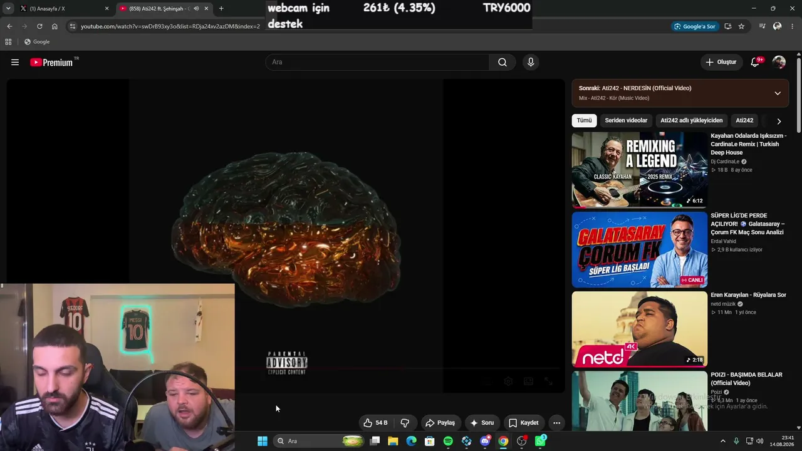Screen dimensions: 802x451
Task: Mute the YouTube tab audio icon
Action: 196,9
